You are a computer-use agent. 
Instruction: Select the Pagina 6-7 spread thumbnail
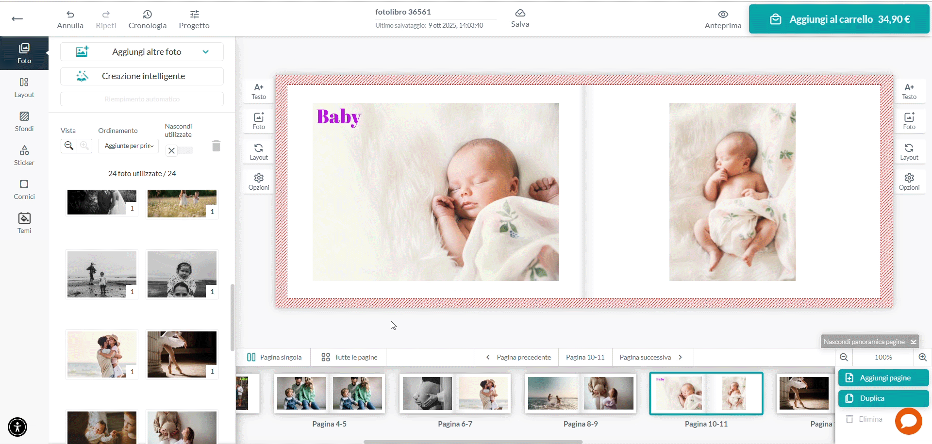(455, 394)
